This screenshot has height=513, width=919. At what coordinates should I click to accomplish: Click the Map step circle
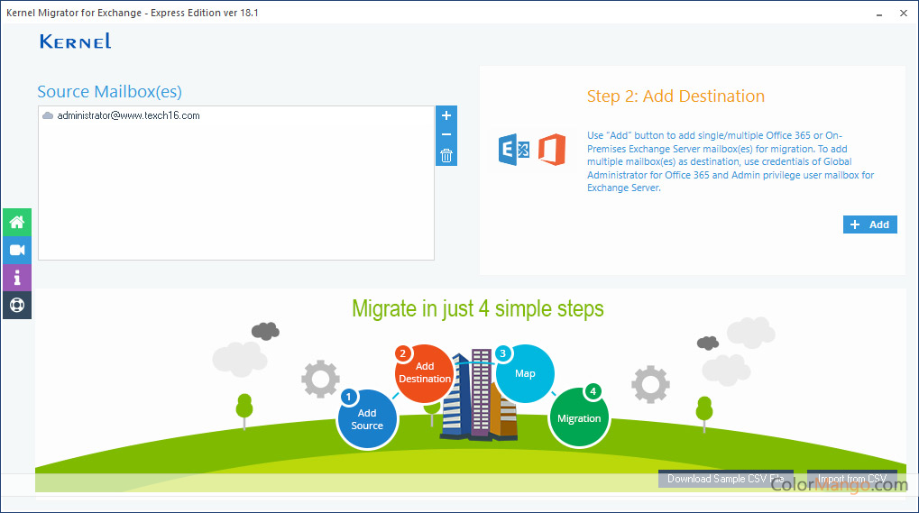coord(525,373)
